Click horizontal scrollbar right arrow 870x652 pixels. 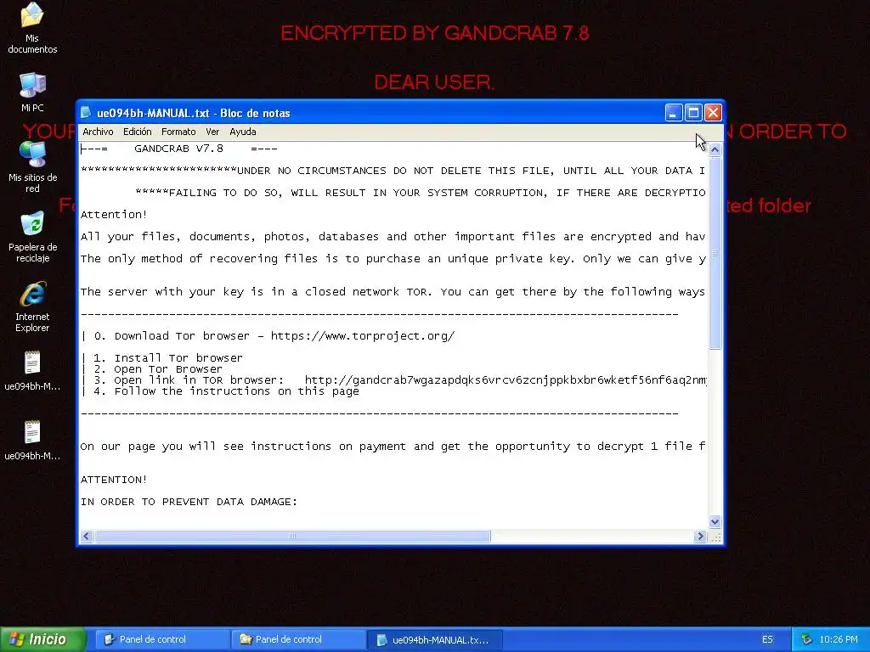700,537
